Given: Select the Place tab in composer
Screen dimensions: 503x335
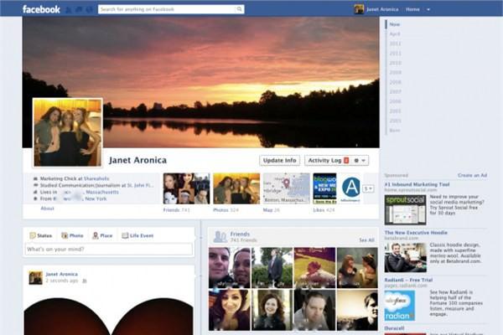Looking at the screenshot, I should click(102, 235).
